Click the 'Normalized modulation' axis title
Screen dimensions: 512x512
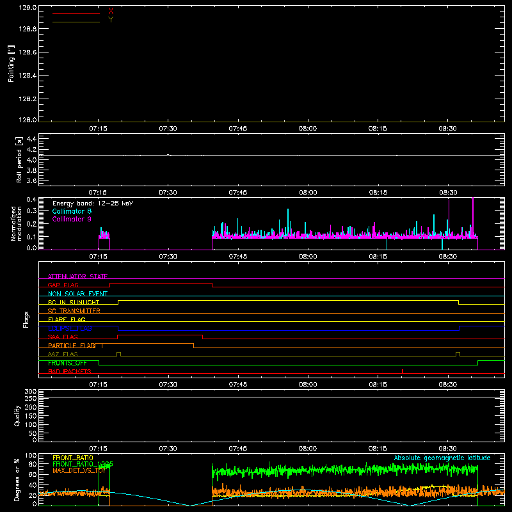15,223
